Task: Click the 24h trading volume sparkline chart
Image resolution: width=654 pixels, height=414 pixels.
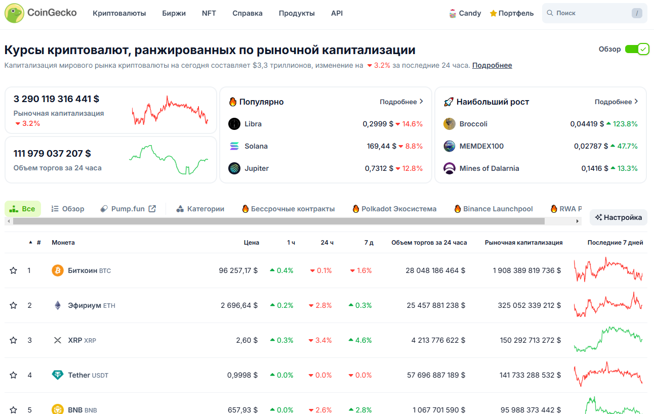Action: pos(169,159)
